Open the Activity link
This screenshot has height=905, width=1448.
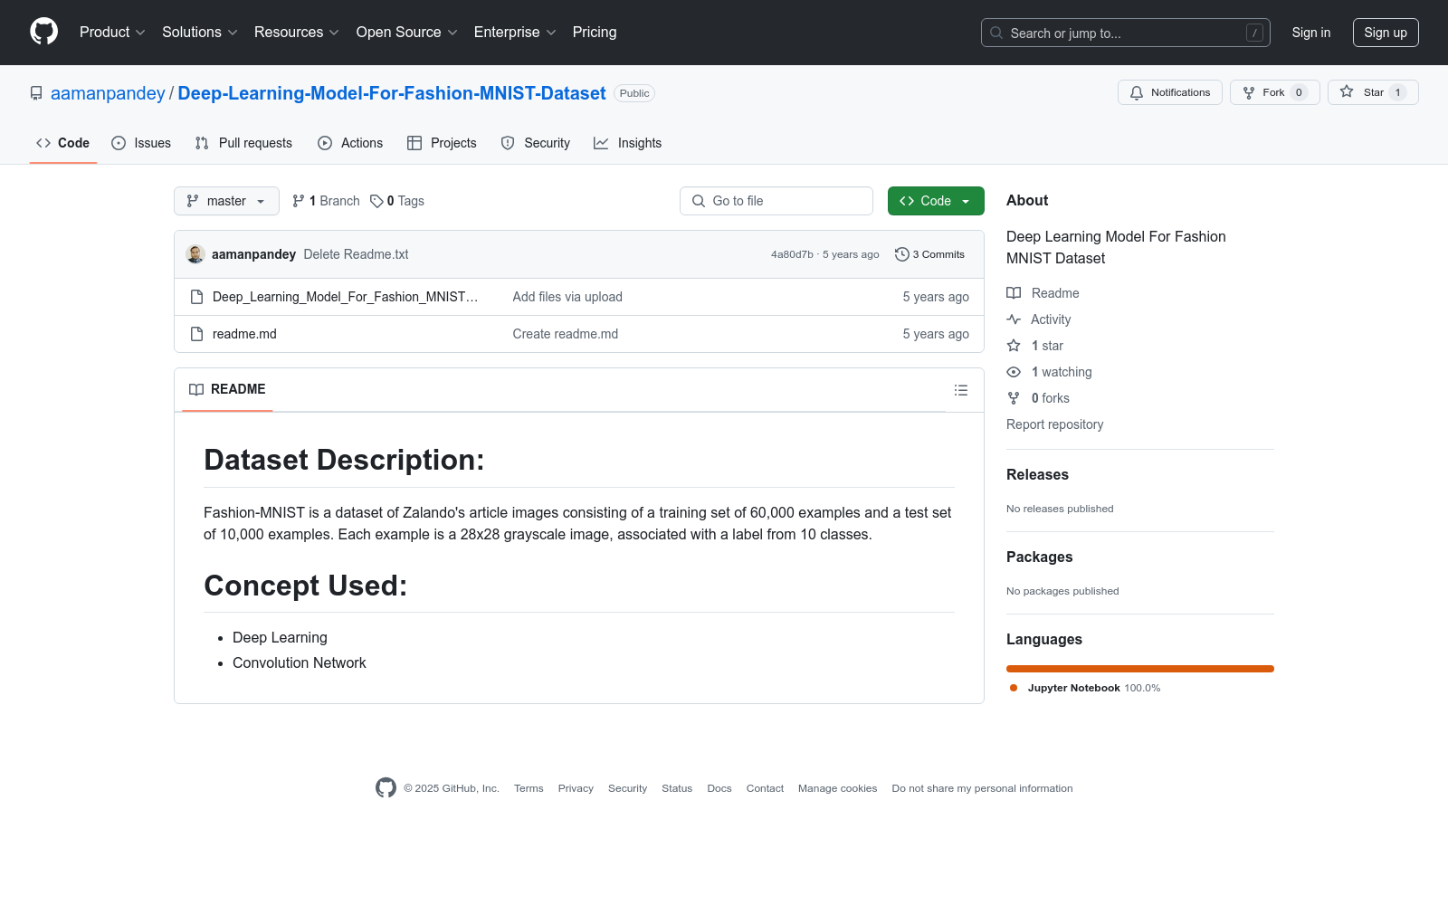pos(1039,319)
